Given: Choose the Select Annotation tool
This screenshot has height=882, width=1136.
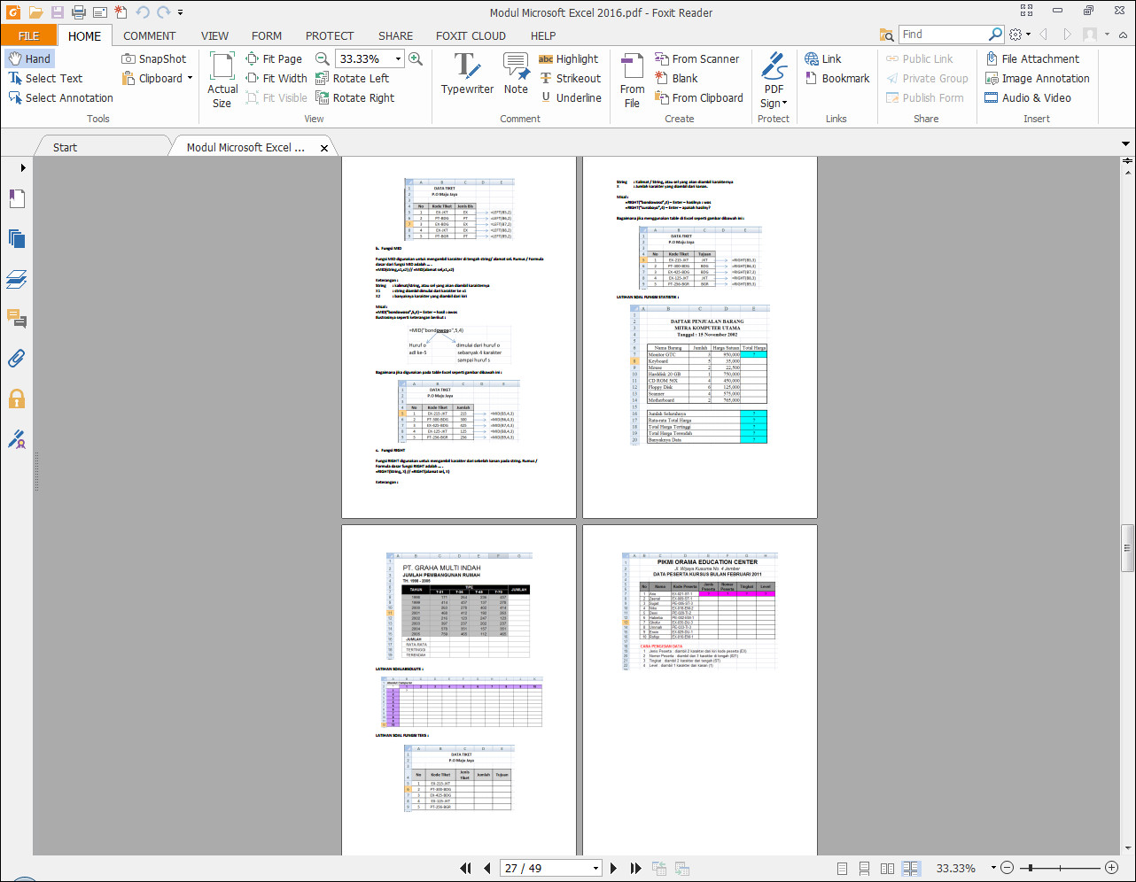Looking at the screenshot, I should coord(60,97).
